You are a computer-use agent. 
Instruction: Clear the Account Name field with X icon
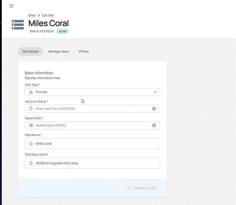pos(154,109)
